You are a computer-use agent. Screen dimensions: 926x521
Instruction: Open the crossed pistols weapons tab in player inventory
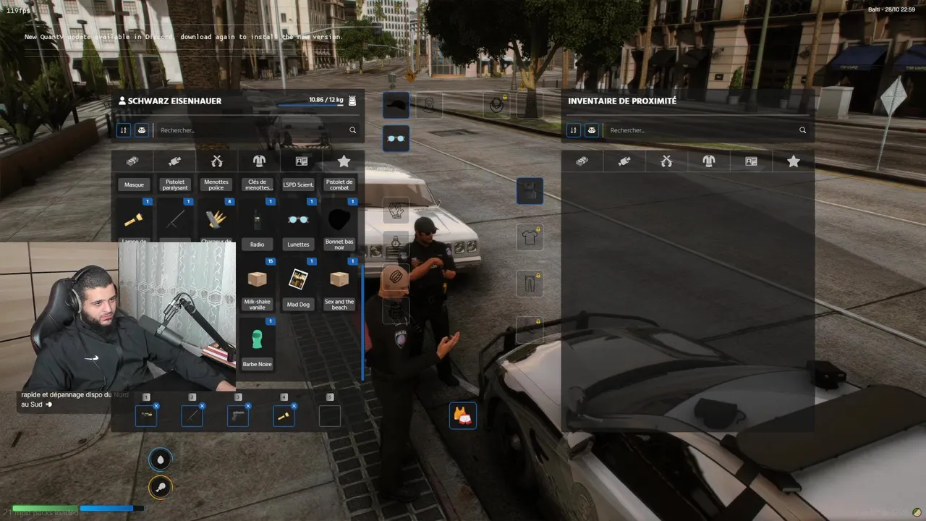(216, 161)
